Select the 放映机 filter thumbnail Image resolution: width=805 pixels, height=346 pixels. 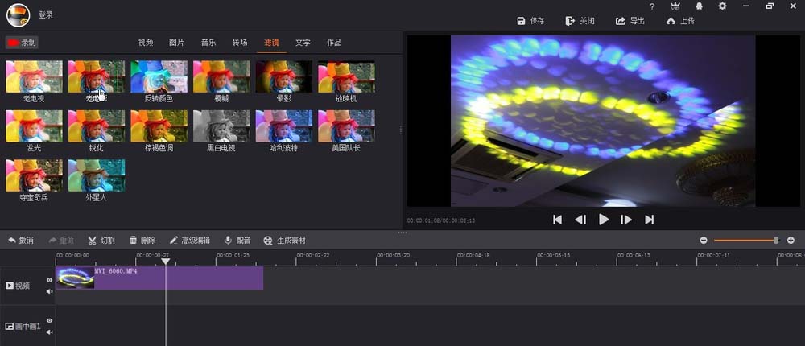click(346, 76)
